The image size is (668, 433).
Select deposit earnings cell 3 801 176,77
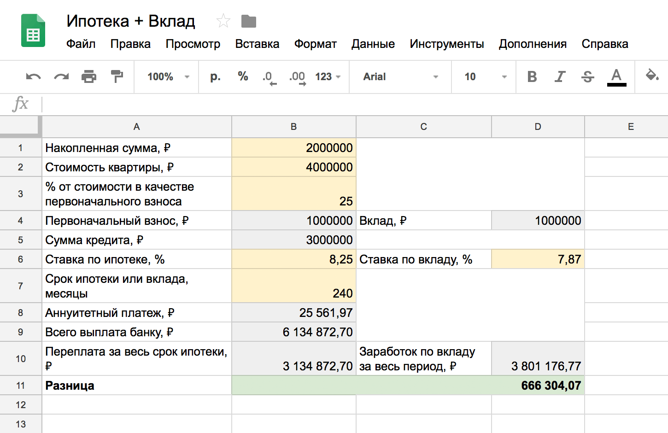tap(538, 359)
